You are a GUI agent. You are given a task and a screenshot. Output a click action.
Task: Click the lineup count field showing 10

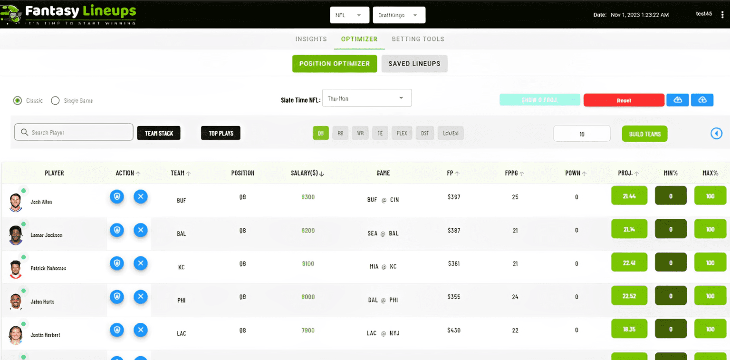582,133
